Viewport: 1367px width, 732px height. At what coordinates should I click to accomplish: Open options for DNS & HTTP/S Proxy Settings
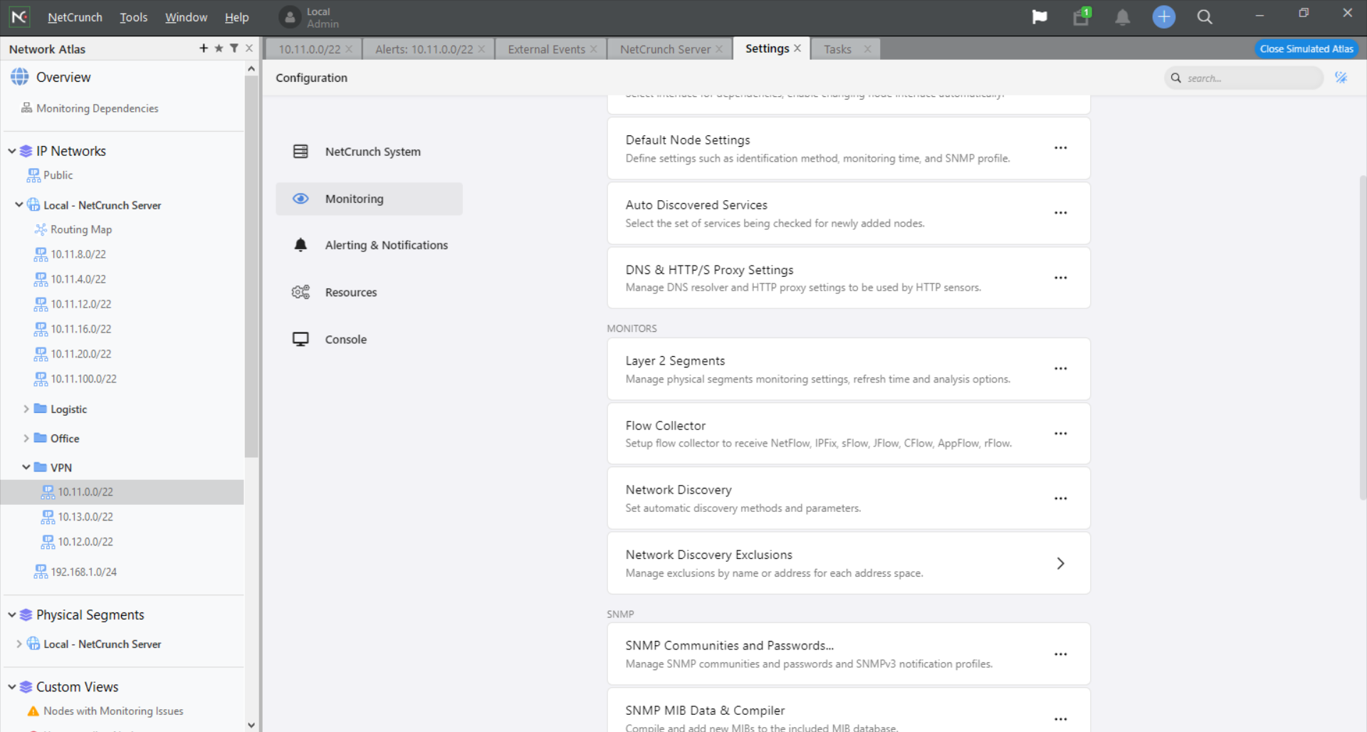click(x=1061, y=278)
